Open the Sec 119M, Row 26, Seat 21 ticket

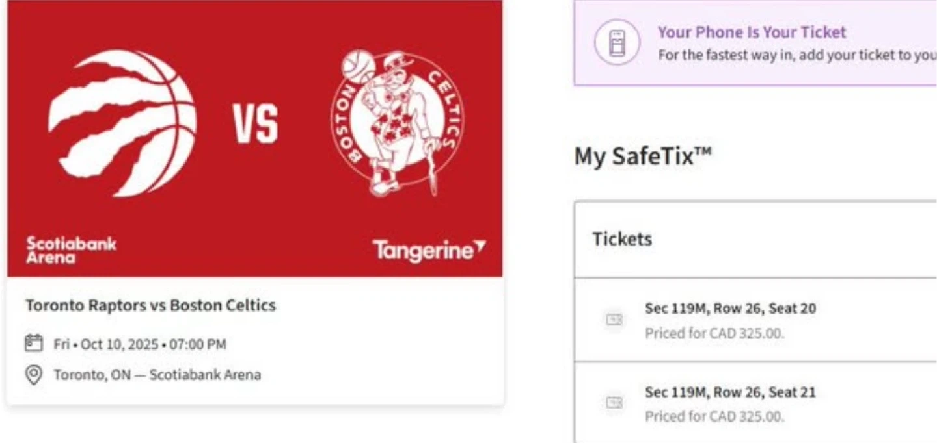coord(730,392)
